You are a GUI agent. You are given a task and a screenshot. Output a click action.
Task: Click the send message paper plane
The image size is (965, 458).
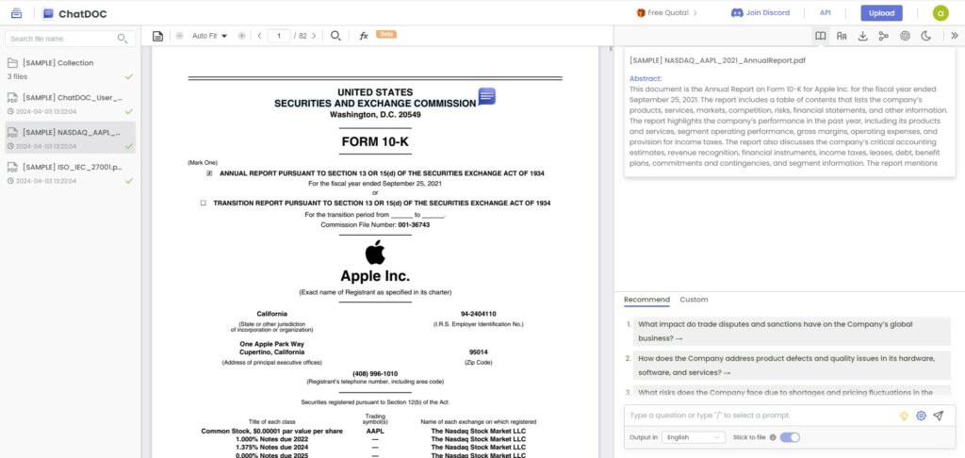(x=938, y=416)
